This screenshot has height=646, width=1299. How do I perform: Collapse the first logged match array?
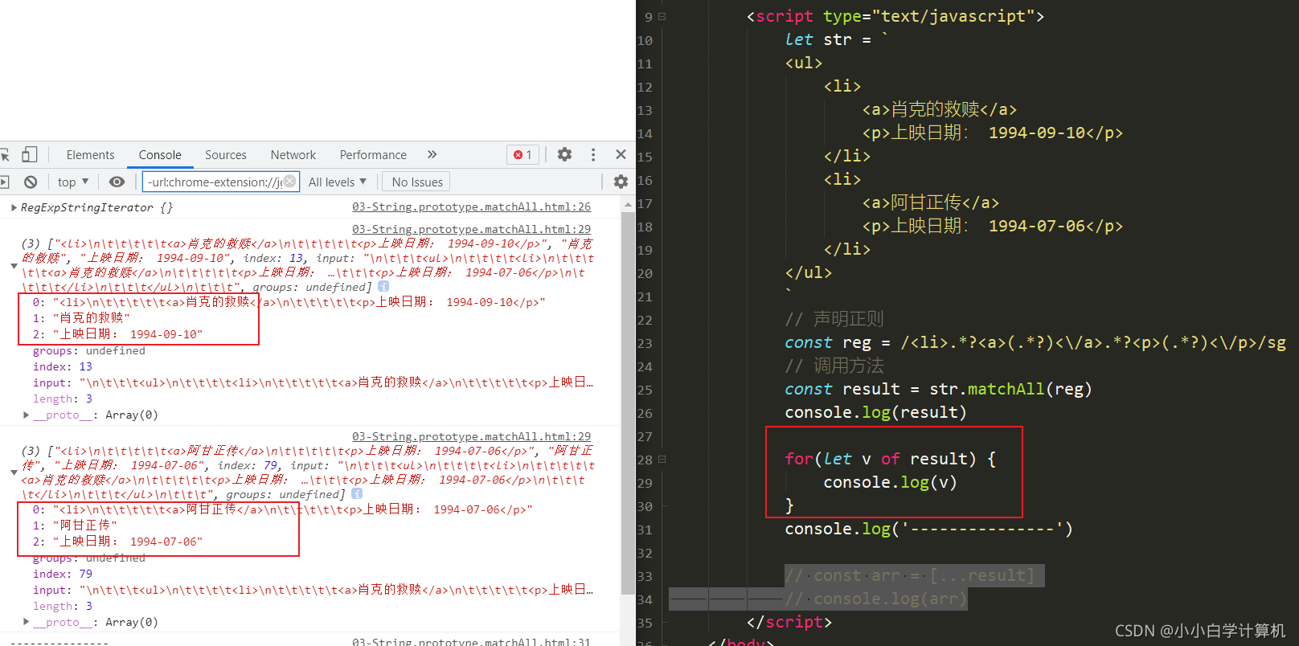(14, 266)
